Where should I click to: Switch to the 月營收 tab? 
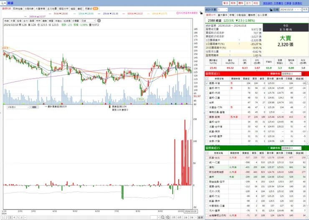point(91,9)
